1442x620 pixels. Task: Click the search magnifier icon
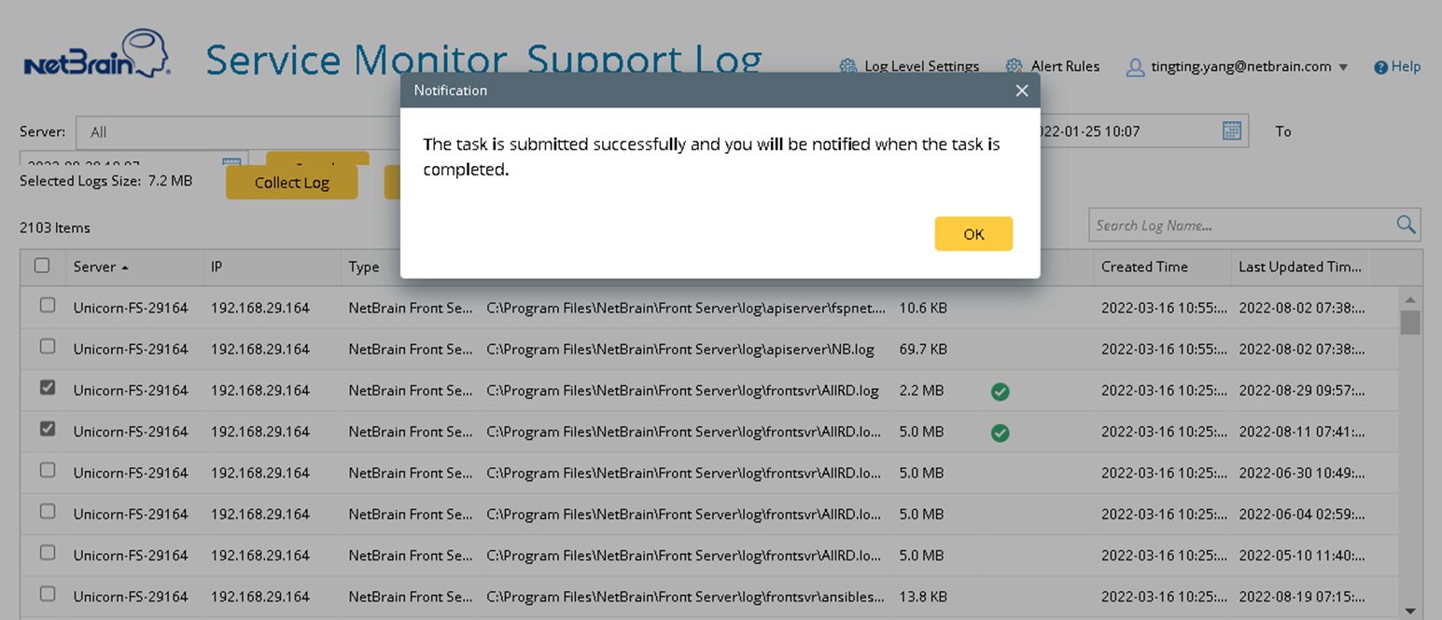coord(1406,225)
